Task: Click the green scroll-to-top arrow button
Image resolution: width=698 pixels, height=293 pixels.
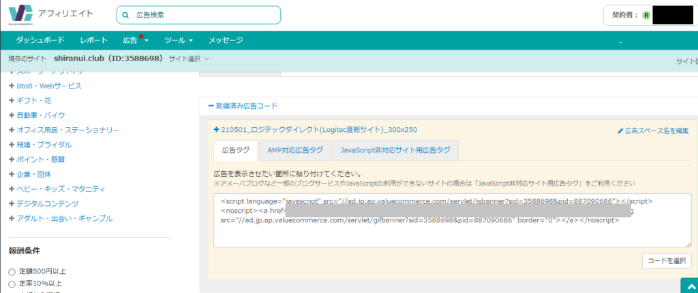Action: click(688, 286)
